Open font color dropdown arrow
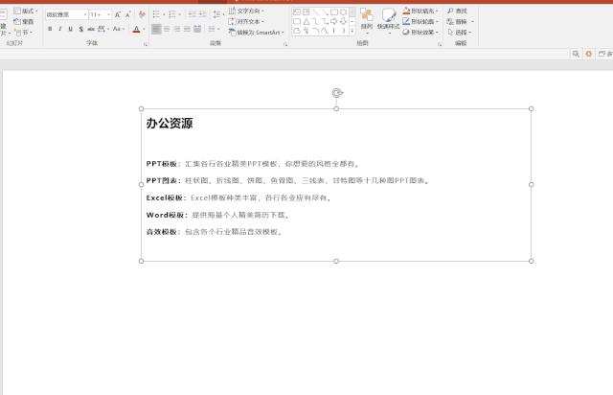 click(144, 30)
